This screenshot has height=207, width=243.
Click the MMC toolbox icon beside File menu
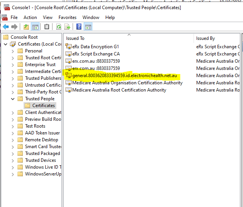[x=5, y=17]
